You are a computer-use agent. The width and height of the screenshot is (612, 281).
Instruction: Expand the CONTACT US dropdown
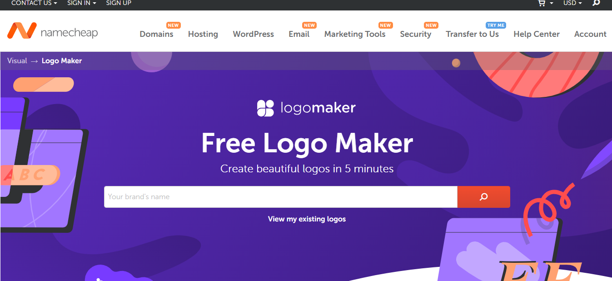(x=34, y=3)
